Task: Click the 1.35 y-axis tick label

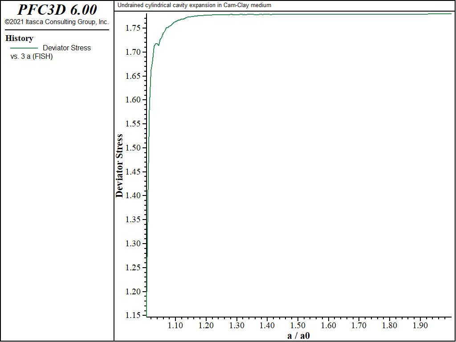Action: tap(134, 220)
